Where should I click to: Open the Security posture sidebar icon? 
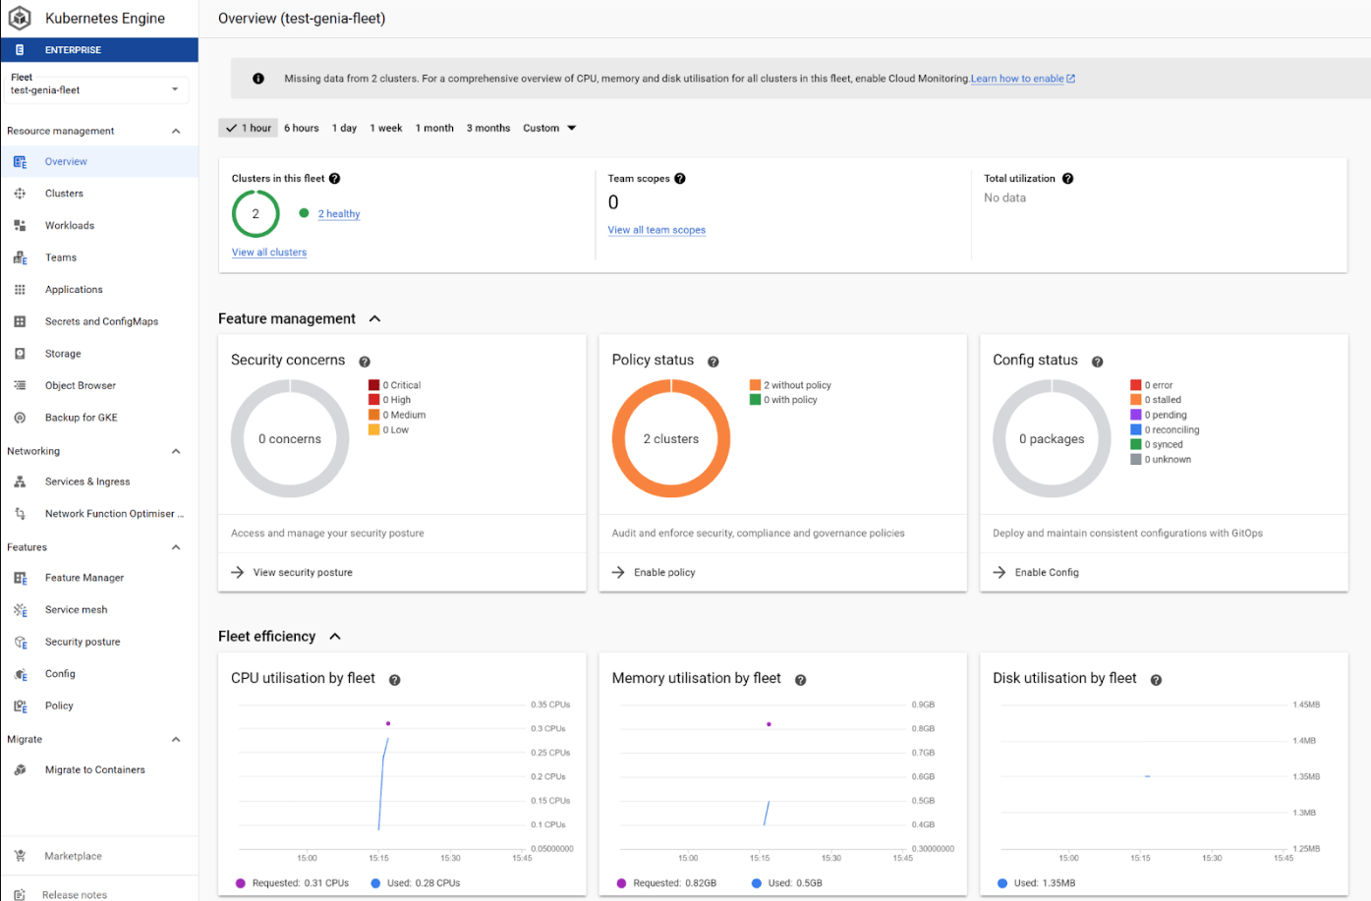[20, 643]
